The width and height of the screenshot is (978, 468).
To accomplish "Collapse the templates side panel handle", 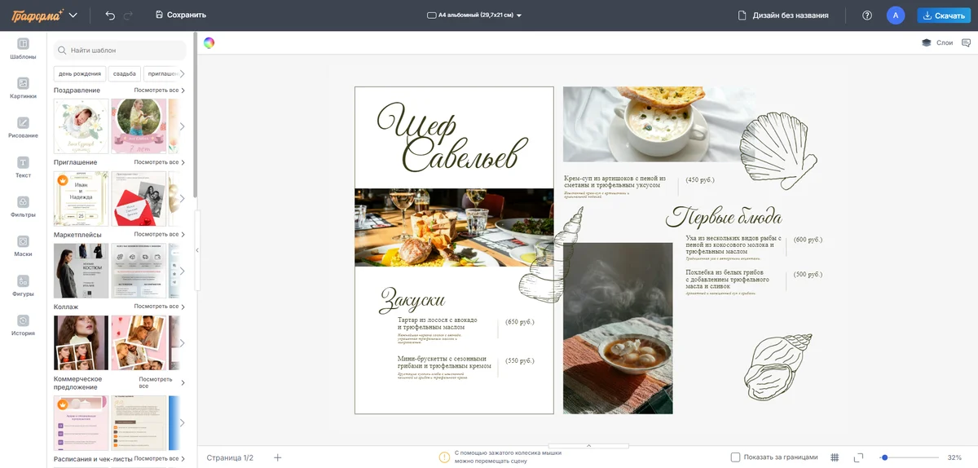I will (196, 250).
